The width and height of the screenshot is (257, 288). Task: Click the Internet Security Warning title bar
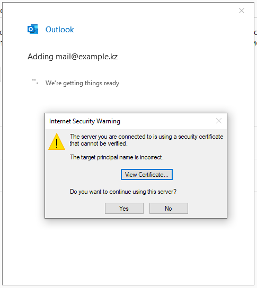(x=129, y=121)
